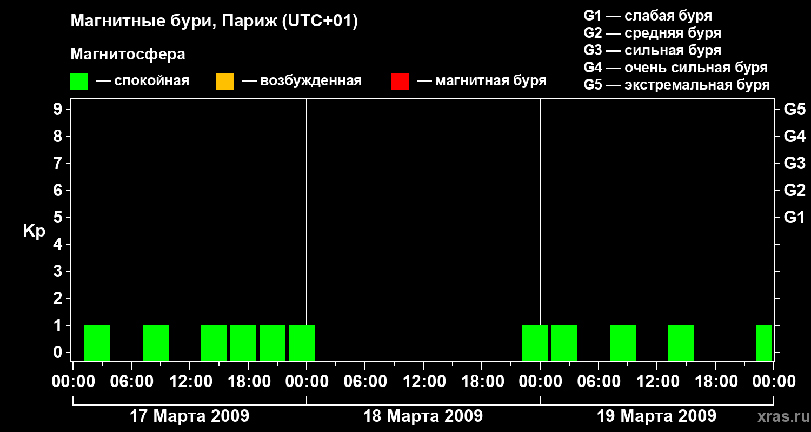Viewport: 811px width, 432px height.
Task: Click the '— магнитная буря' legend label
Action: coord(482,81)
